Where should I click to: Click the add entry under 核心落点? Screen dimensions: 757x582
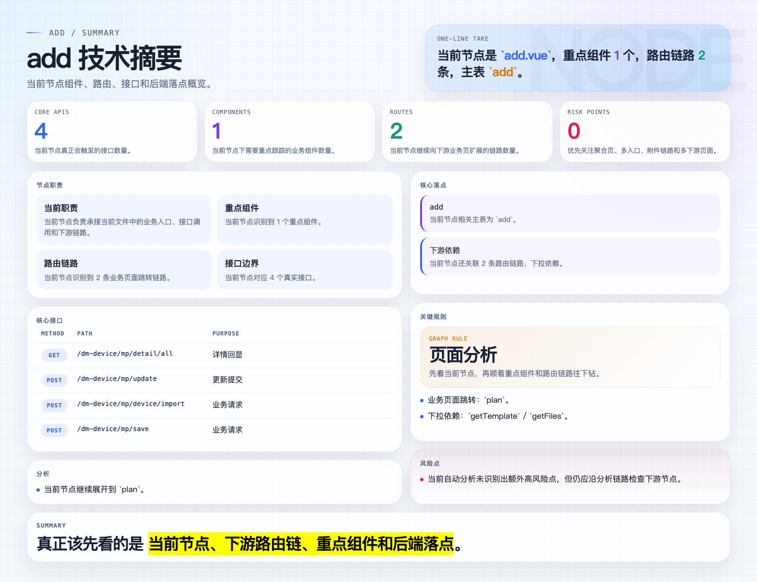coord(570,213)
